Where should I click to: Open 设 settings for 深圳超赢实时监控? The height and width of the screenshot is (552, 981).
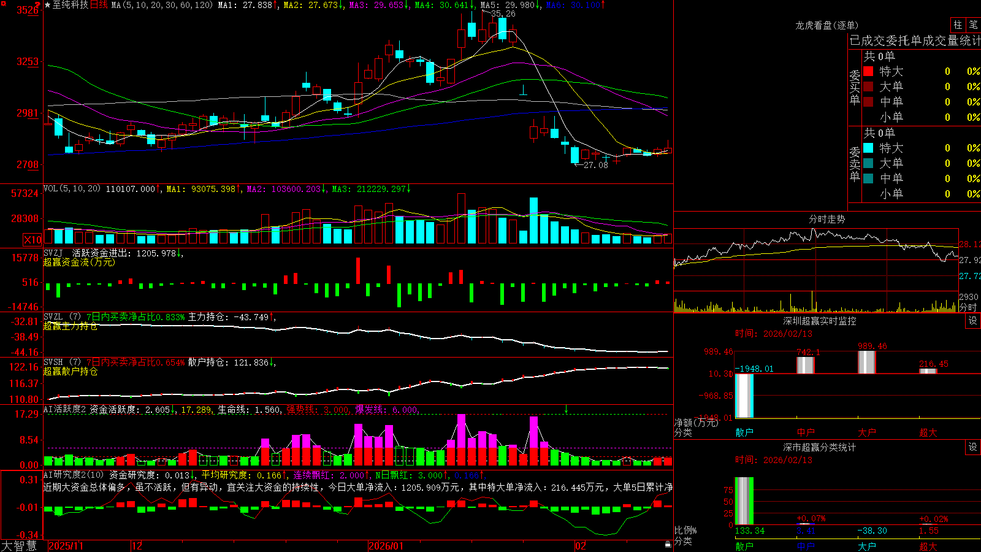pos(973,321)
